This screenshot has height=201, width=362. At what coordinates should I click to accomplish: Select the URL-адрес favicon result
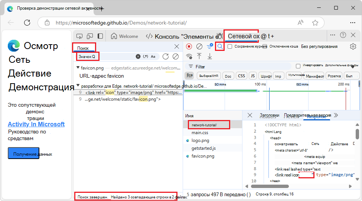pyautogui.click(x=102, y=76)
